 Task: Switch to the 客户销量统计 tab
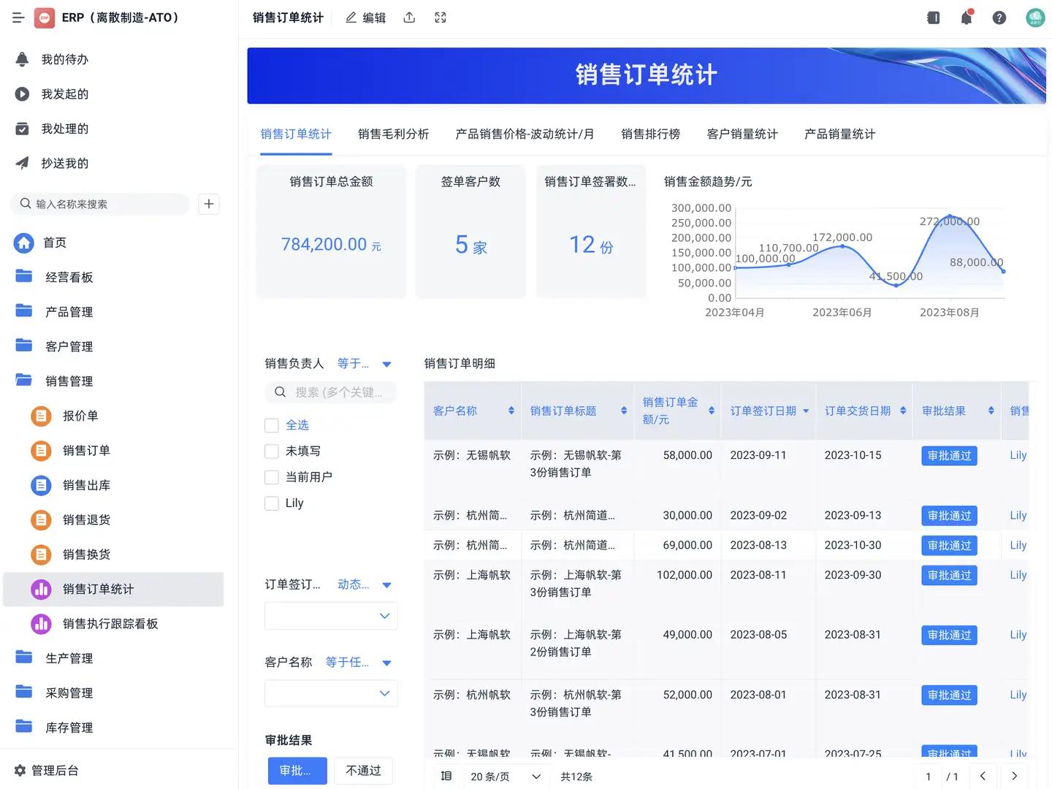click(x=742, y=134)
